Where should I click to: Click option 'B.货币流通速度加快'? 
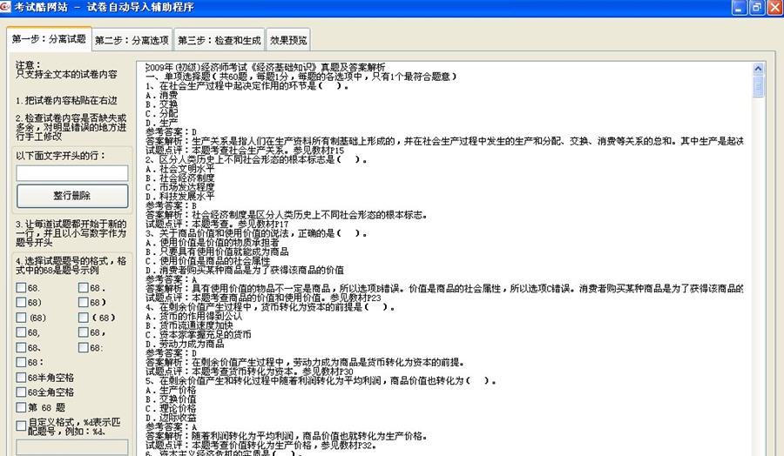(189, 325)
